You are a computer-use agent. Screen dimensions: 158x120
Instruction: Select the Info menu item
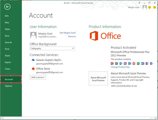point(7,16)
